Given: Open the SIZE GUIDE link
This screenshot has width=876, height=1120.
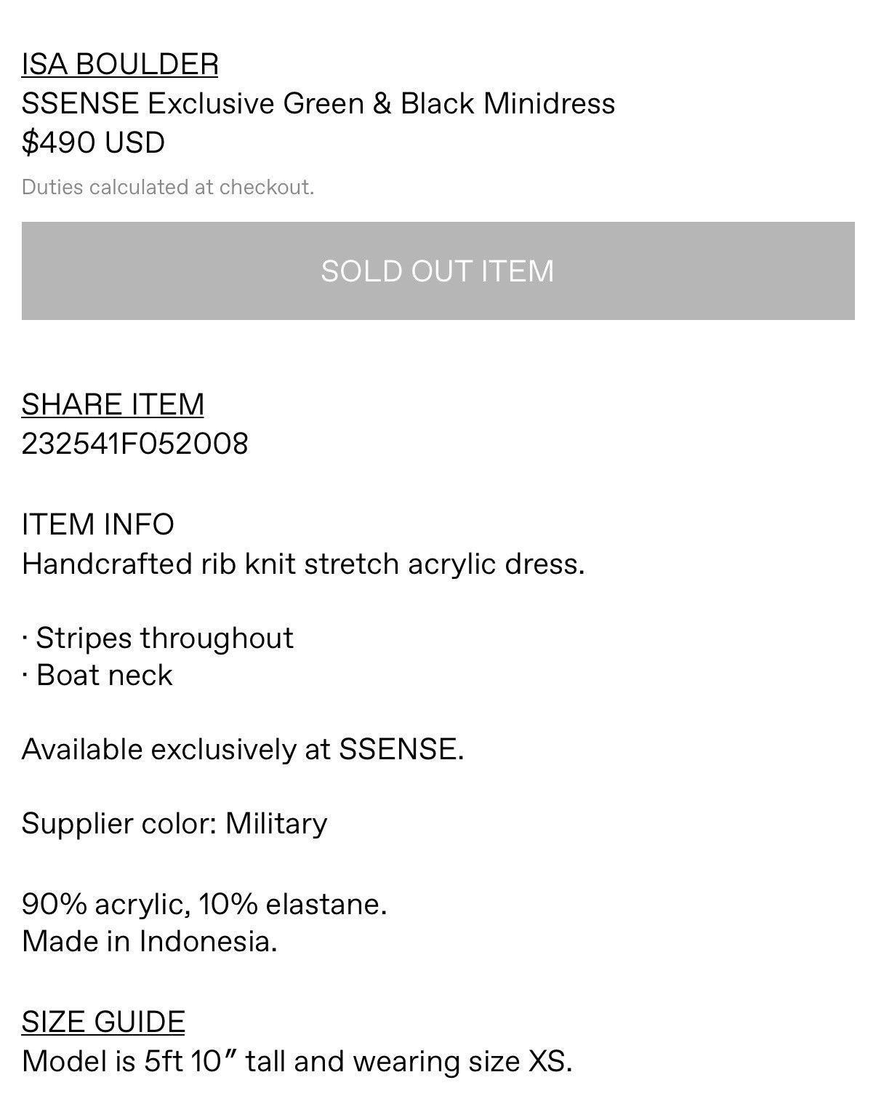Looking at the screenshot, I should (103, 1022).
